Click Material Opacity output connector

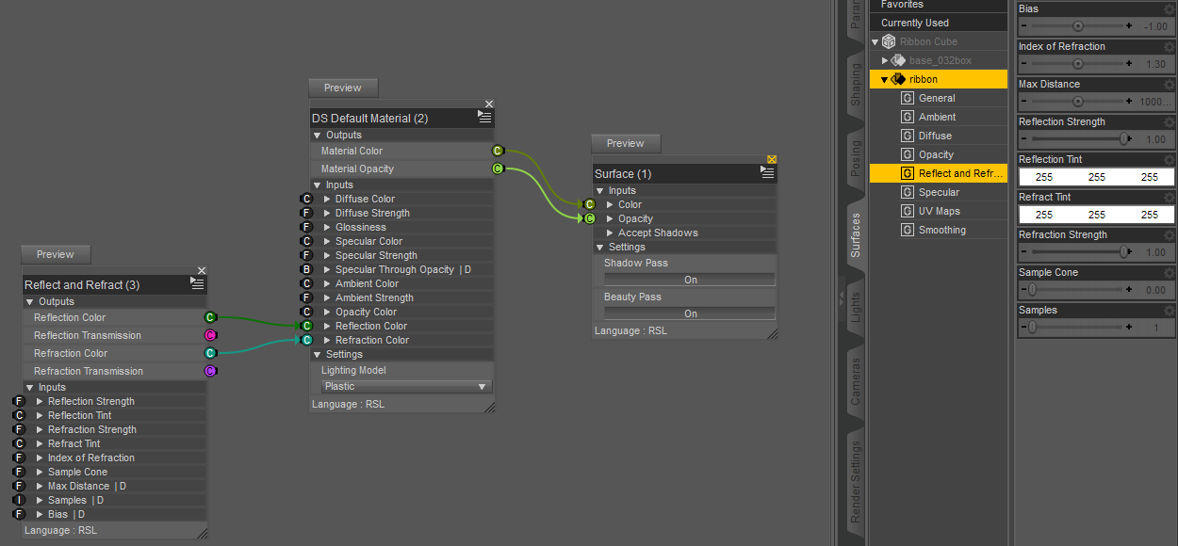(x=498, y=169)
